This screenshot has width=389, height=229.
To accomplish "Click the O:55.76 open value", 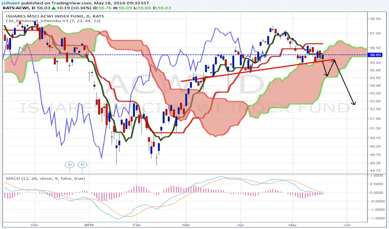I will (102, 8).
